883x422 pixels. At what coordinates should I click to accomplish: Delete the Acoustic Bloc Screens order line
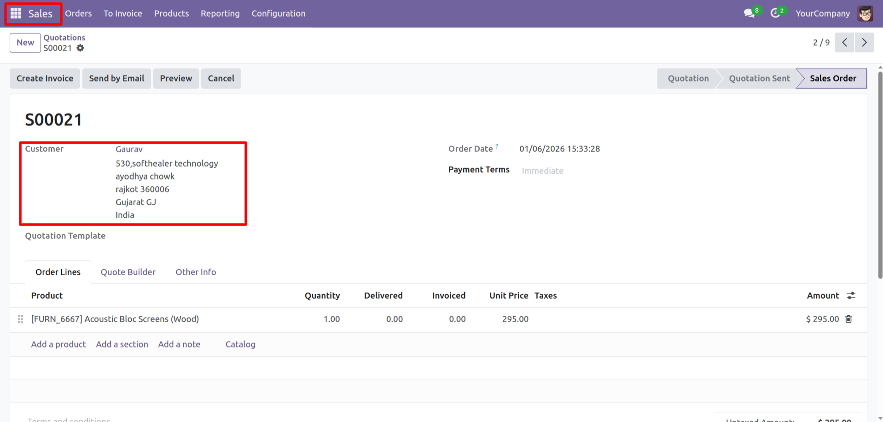tap(848, 319)
